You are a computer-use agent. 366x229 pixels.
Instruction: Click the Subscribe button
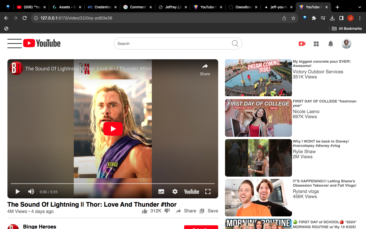(201, 227)
